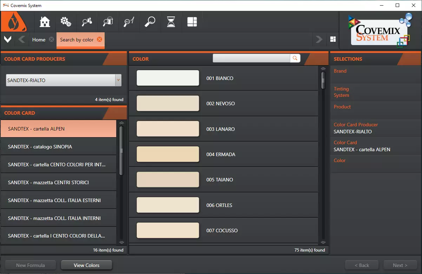422x274 pixels.
Task: Select SANDTEX - mazzetta COLL. ITALIA INTERNI
Action: click(x=58, y=218)
